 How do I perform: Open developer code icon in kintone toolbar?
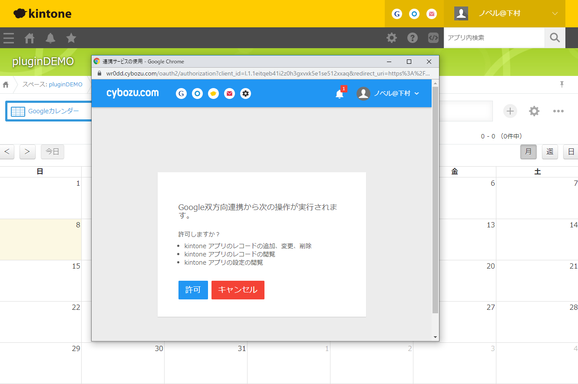433,38
